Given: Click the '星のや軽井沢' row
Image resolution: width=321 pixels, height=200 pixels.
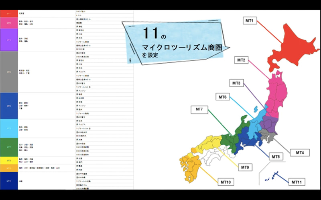Looking at the screenshot, I should [x=104, y=132].
